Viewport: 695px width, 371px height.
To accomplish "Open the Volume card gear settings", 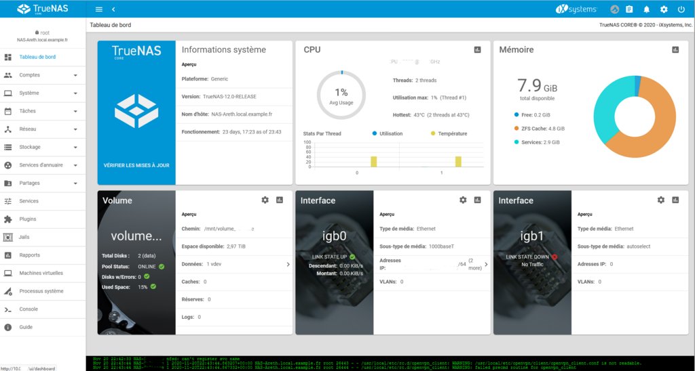I will 265,200.
